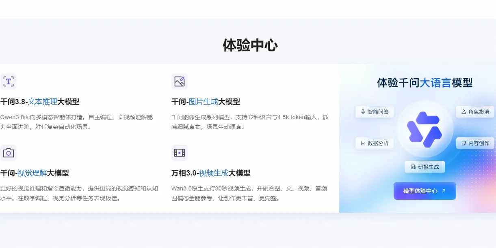Image resolution: width=496 pixels, height=248 pixels.
Task: Click the Wan3.0原生支持30秒视频生成 description text
Action: pos(249,193)
